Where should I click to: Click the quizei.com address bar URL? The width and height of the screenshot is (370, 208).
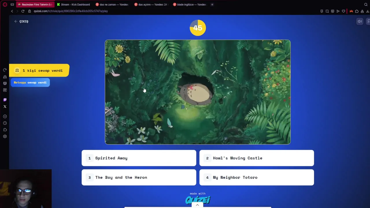71,11
